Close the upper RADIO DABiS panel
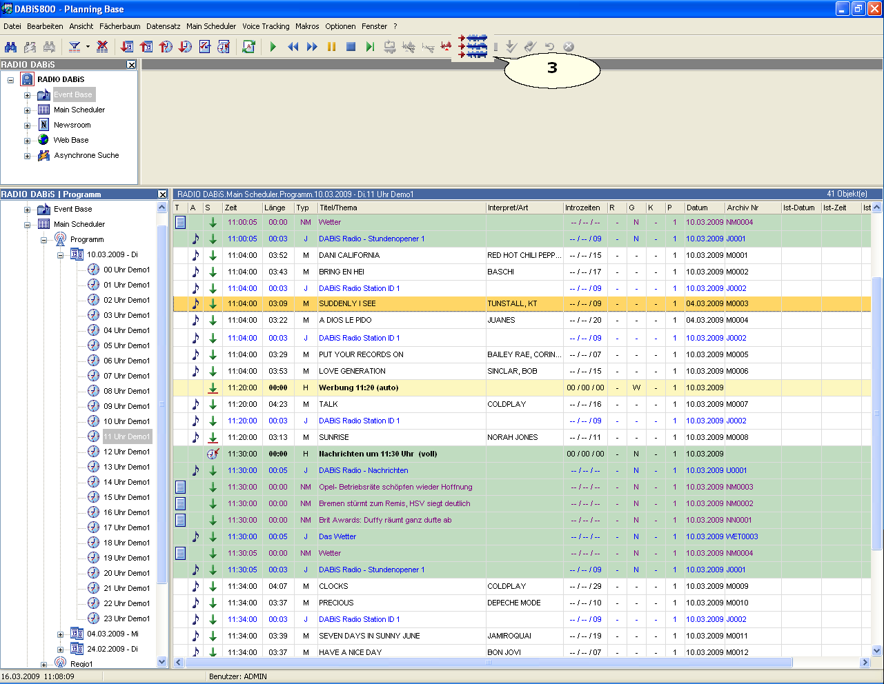The width and height of the screenshot is (884, 684). click(132, 64)
